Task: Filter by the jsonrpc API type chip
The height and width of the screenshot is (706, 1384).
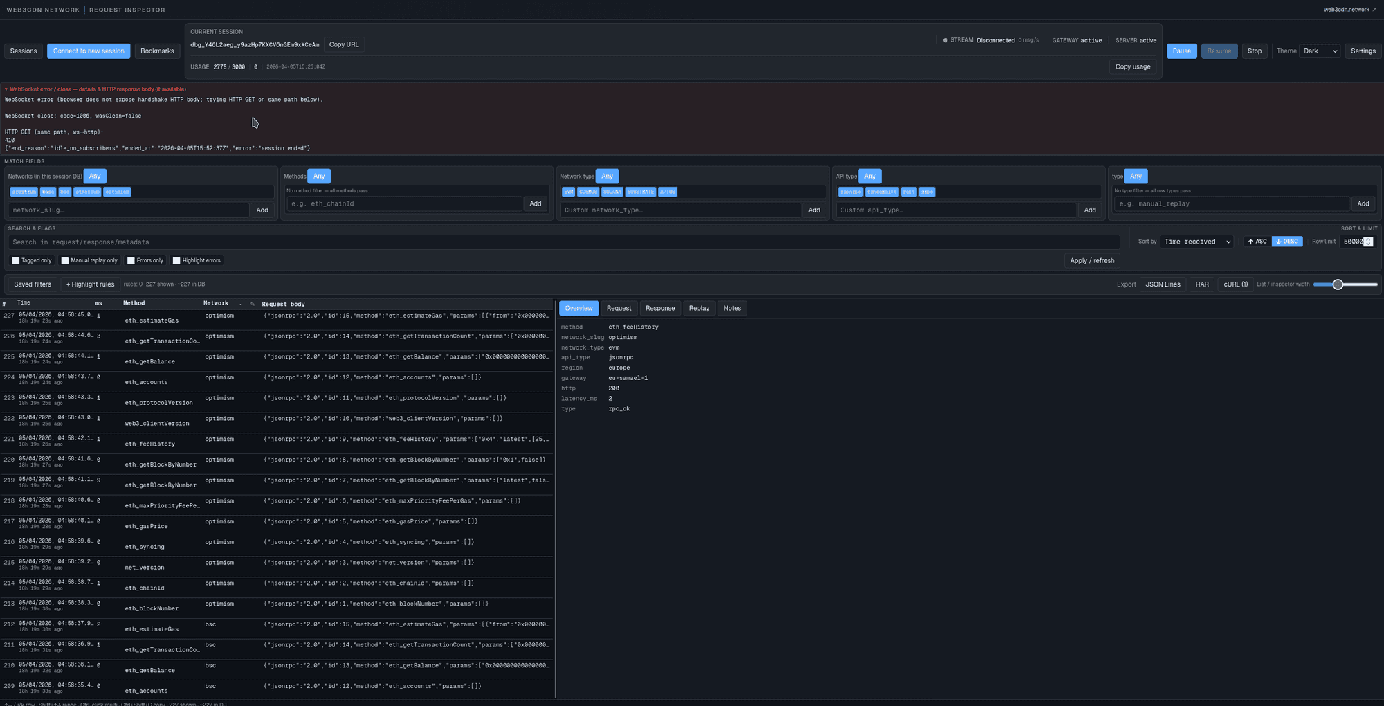Action: pos(850,192)
